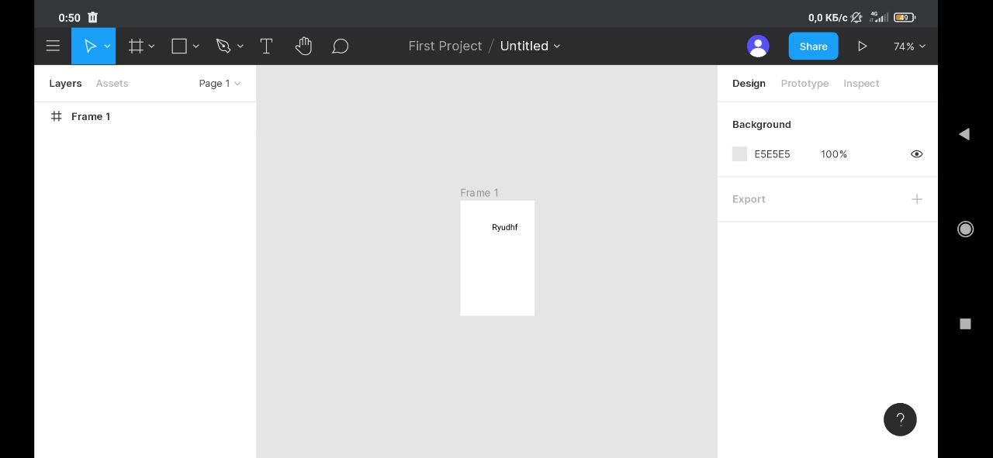Start the prototype Present play button
993x458 pixels.
862,46
